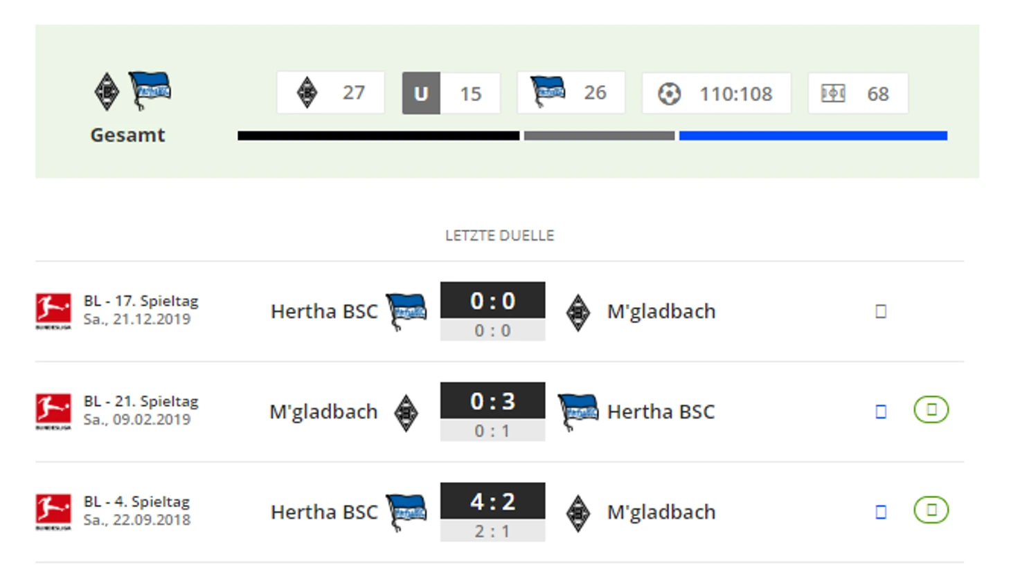
Task: Click the Bundesliga logo for 4. Spieltag
Action: [x=53, y=512]
